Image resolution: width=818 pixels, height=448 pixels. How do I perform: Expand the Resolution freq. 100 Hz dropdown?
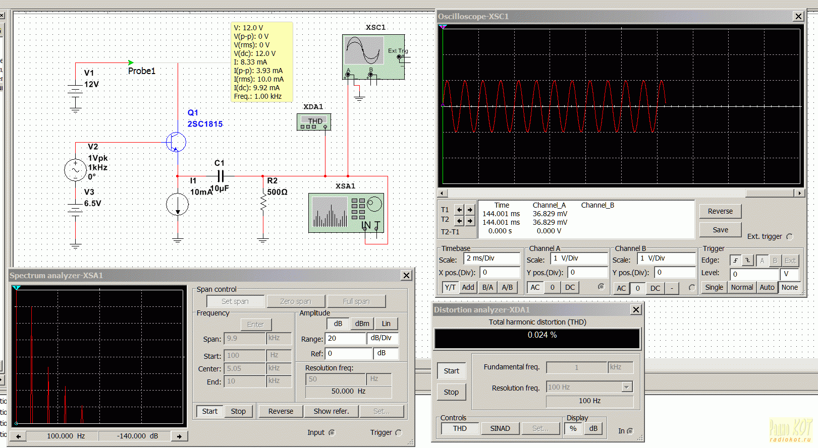coord(627,388)
